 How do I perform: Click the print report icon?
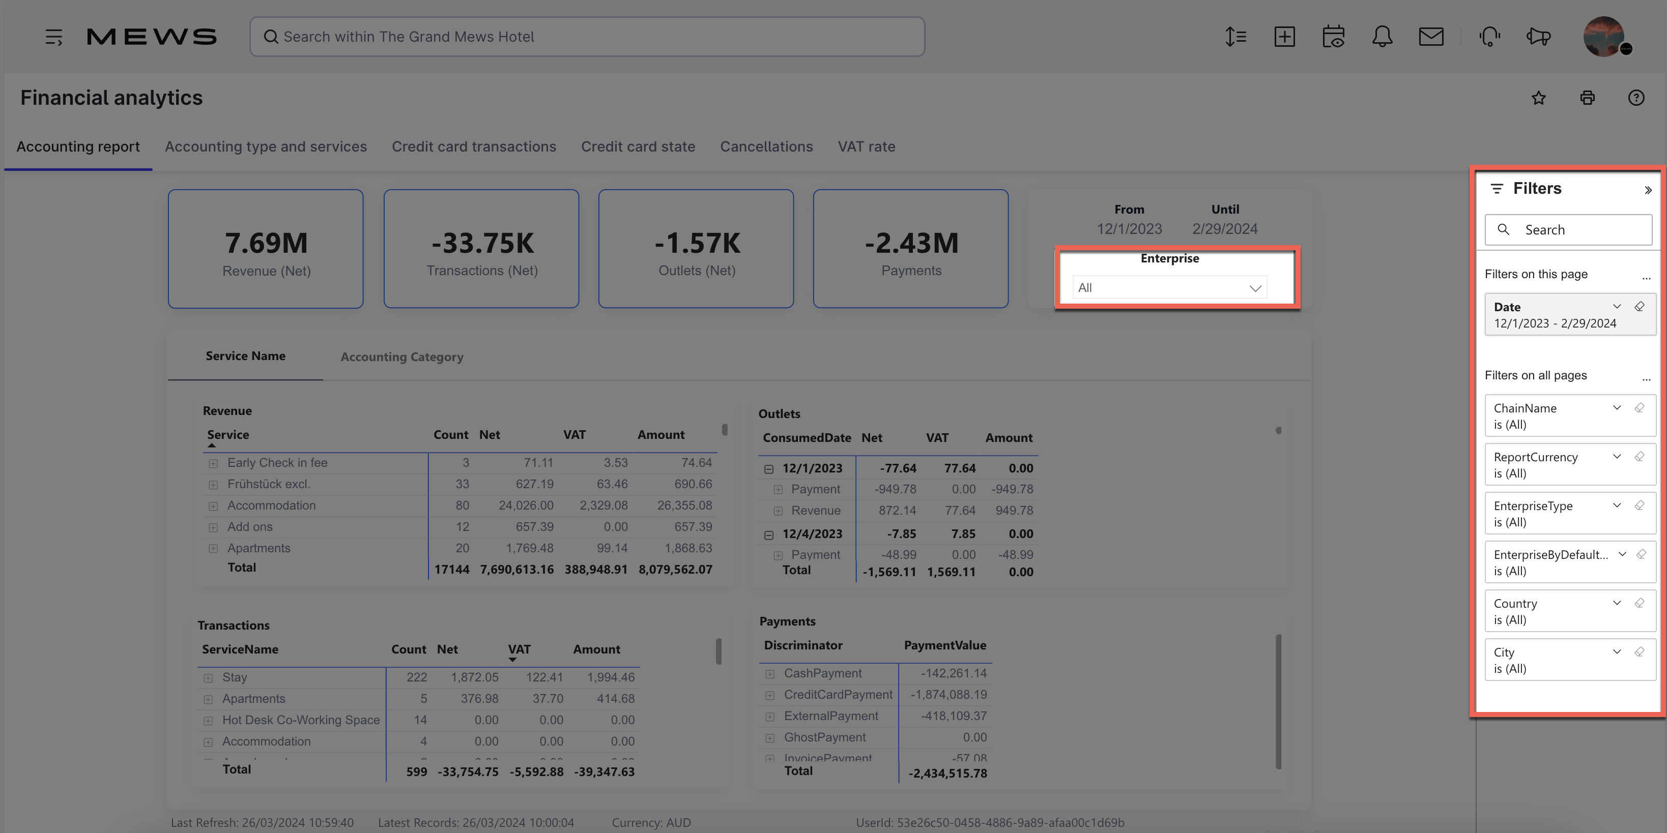(1588, 98)
